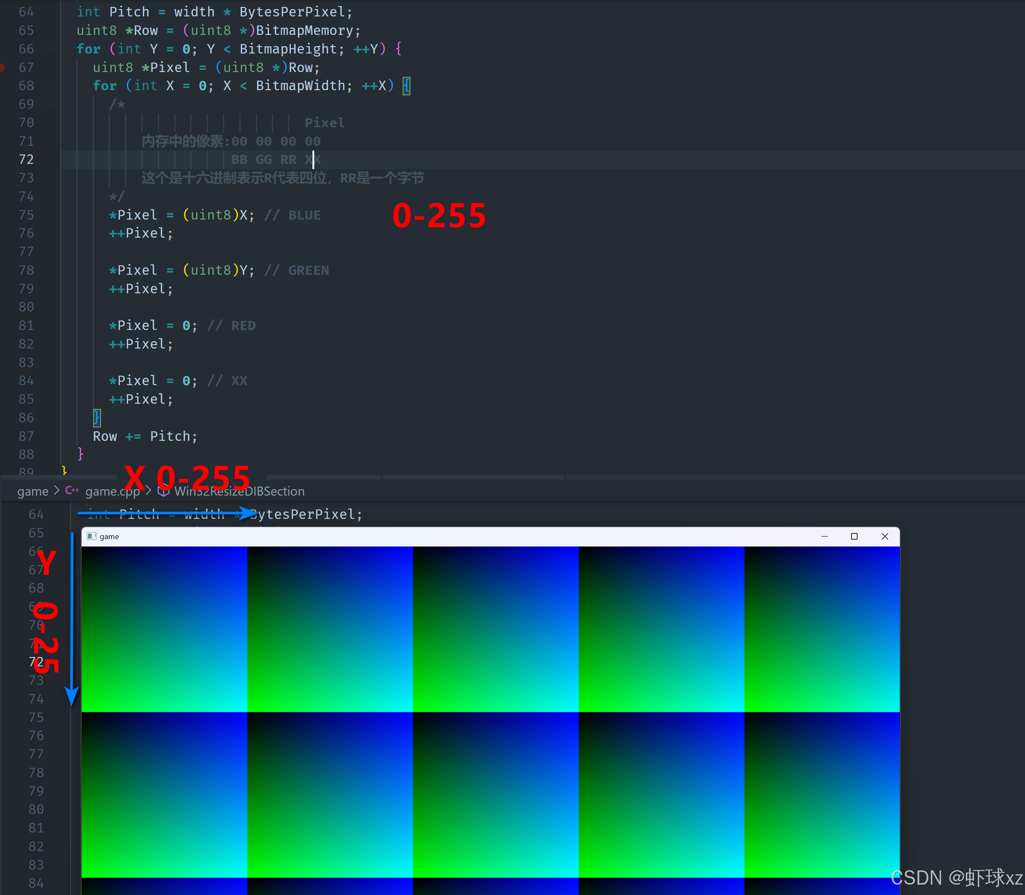Collapse the comment fold chevron at line 69

[x=49, y=104]
